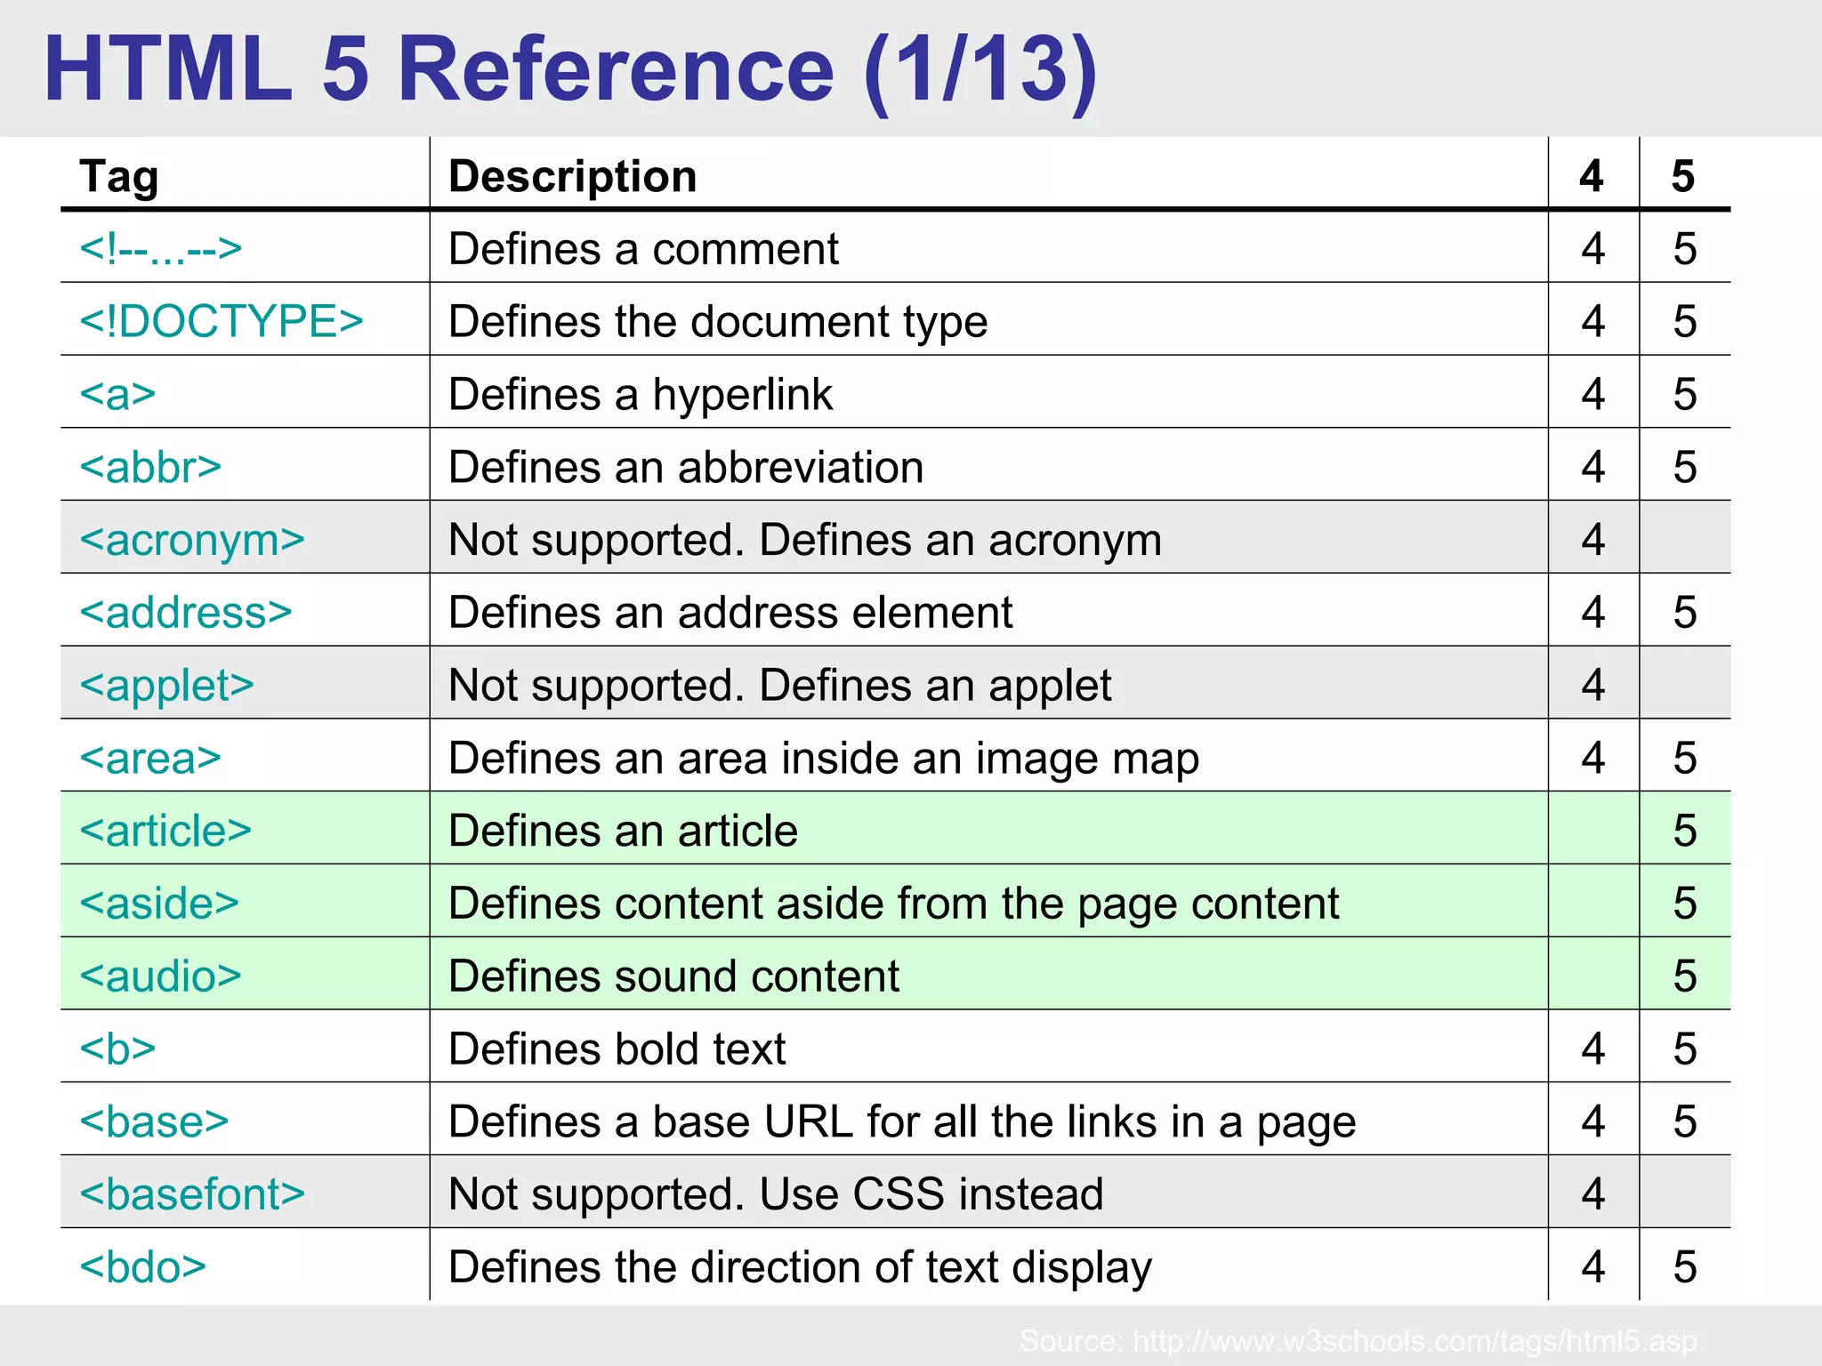Select 'Not supported. Defines an applet' text
This screenshot has width=1822, height=1366.
(x=779, y=686)
